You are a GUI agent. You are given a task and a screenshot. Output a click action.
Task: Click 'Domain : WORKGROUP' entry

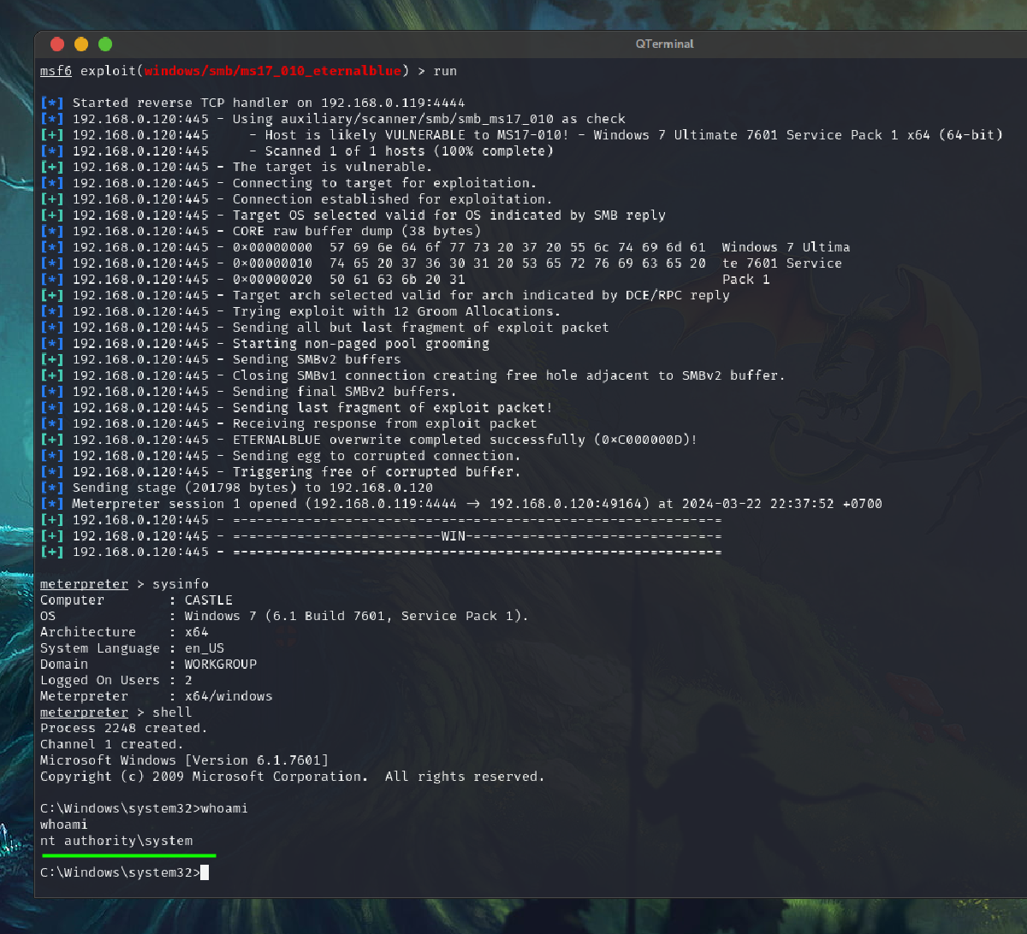[148, 665]
